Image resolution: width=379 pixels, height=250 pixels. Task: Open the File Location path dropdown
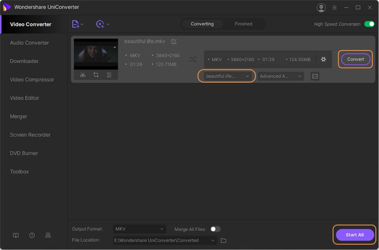tap(165, 240)
